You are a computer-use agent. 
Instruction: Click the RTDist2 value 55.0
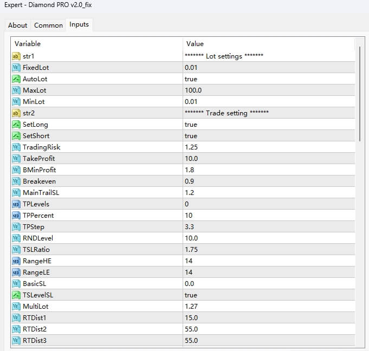tap(191, 329)
